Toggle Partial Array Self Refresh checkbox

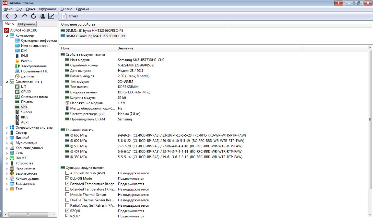(67, 205)
